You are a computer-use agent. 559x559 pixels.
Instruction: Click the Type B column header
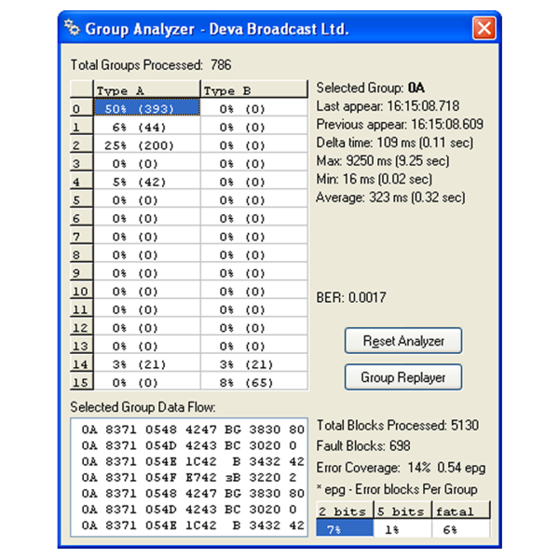pyautogui.click(x=254, y=89)
